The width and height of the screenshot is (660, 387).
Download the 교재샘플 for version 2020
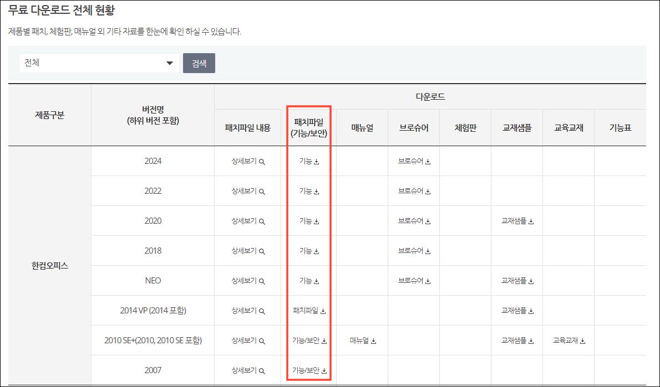516,220
